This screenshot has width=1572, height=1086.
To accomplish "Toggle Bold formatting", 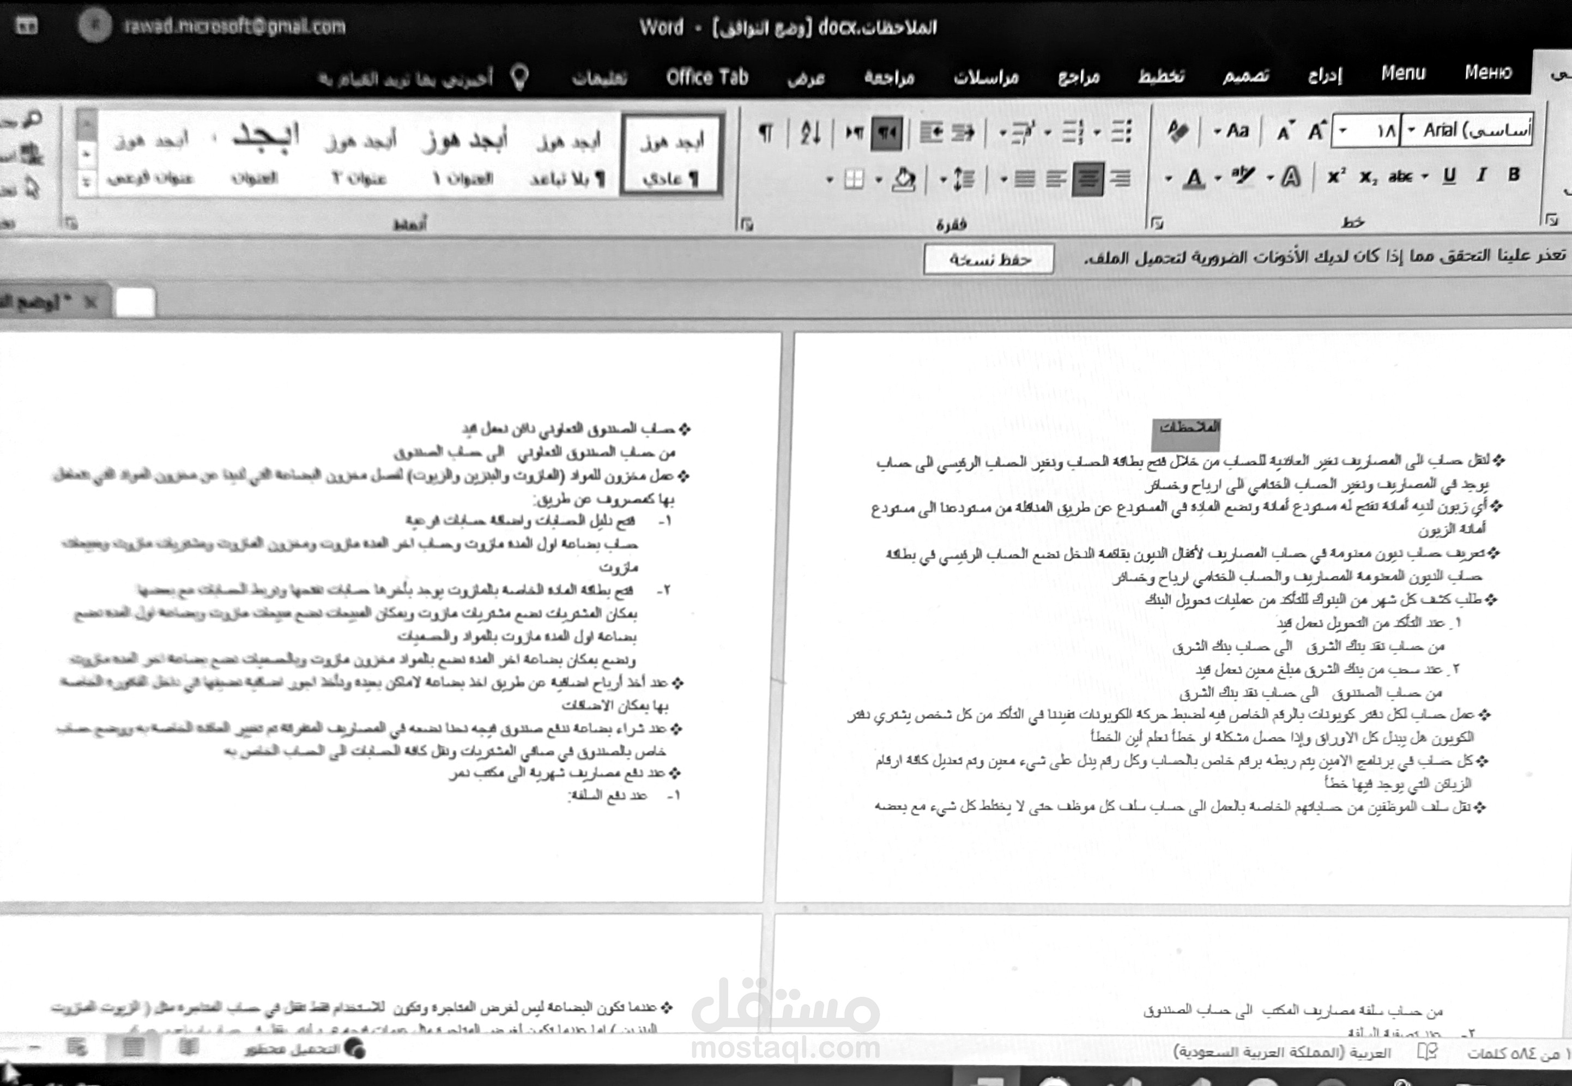I will [x=1514, y=176].
